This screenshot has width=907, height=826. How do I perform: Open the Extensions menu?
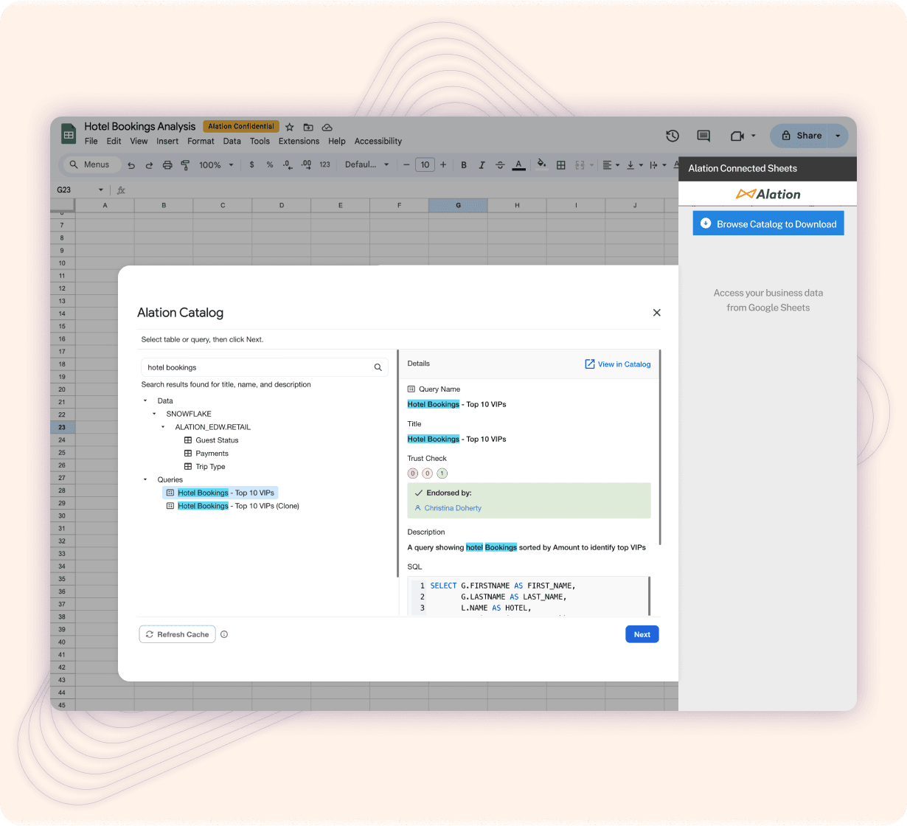pos(299,141)
